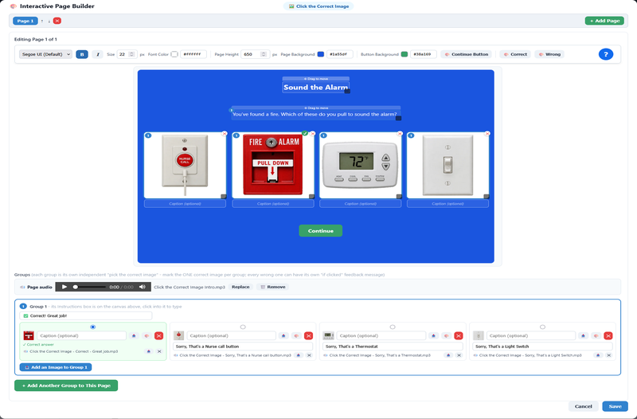Increase font size with stepper arrows
Screen dimensions: 637x419
[131, 53]
